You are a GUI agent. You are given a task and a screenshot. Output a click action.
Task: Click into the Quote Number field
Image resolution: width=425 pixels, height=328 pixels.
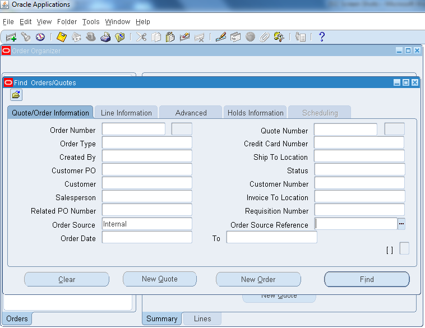(345, 130)
